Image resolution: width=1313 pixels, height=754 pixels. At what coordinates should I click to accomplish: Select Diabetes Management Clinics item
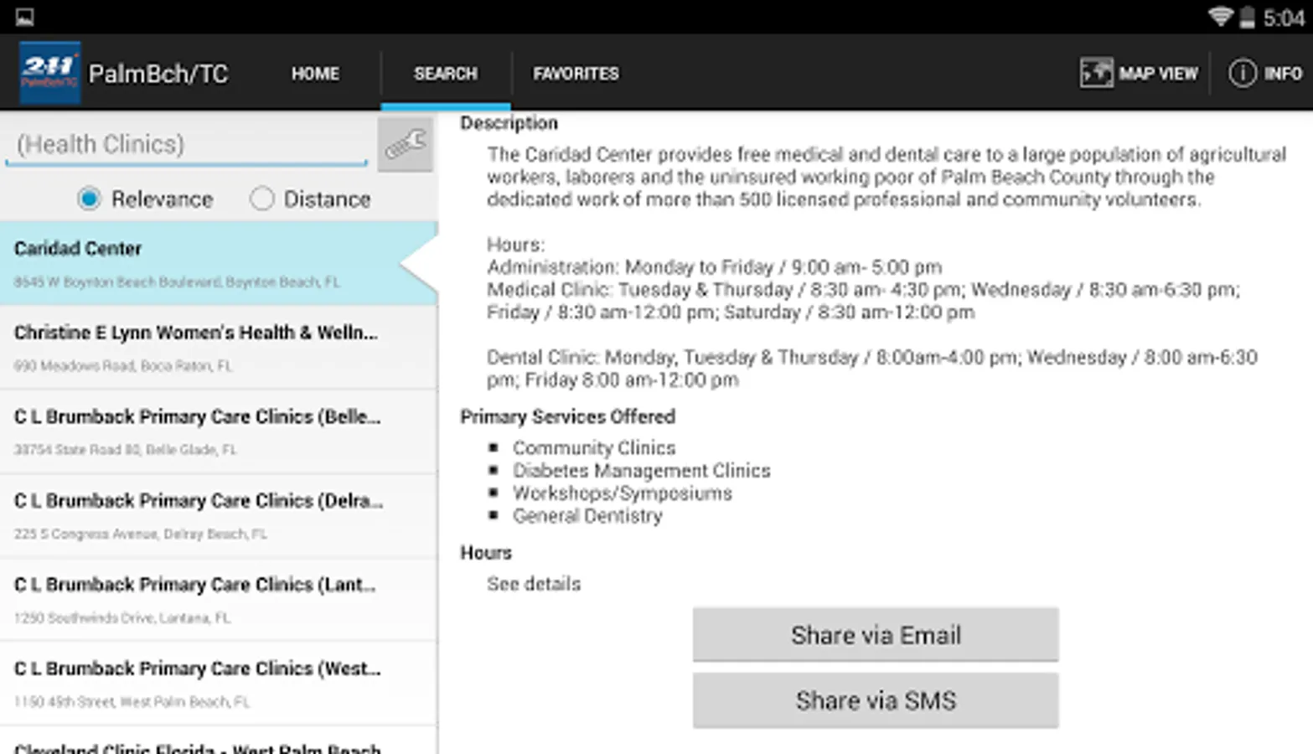coord(642,471)
